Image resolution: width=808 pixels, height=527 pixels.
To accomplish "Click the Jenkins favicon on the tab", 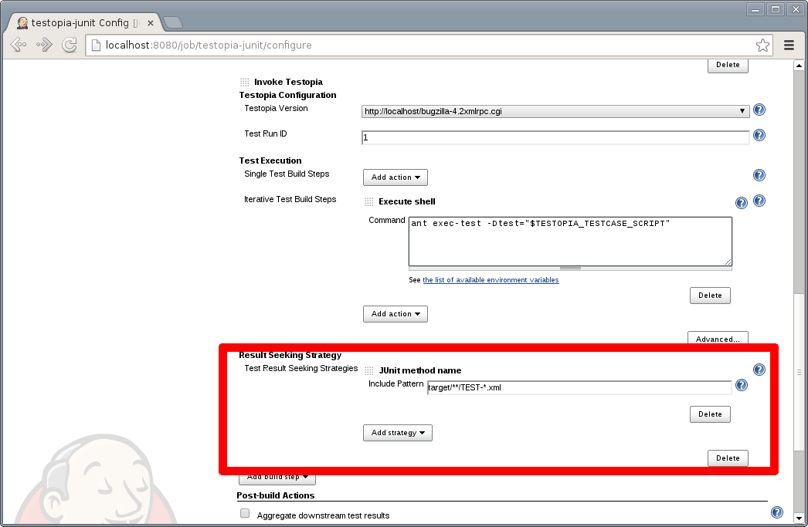I will 22,22.
